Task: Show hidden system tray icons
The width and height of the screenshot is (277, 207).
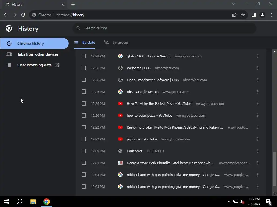Action: pos(229,202)
